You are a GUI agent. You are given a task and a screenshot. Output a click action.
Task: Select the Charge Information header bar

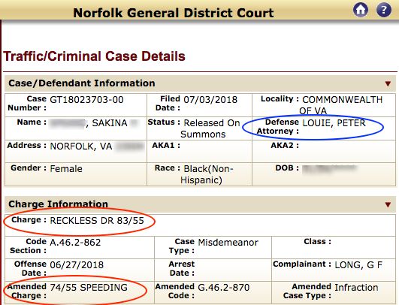coord(200,204)
